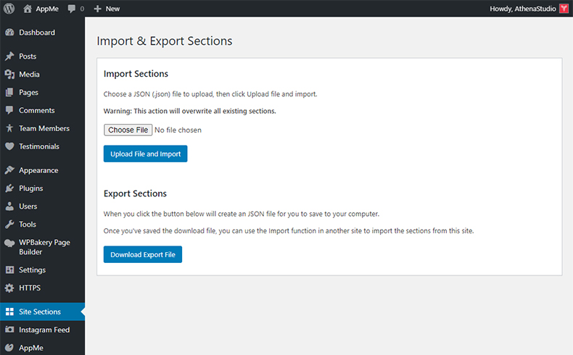Open the comments bubble icon in admin bar
Image resolution: width=573 pixels, height=355 pixels.
pyautogui.click(x=72, y=9)
